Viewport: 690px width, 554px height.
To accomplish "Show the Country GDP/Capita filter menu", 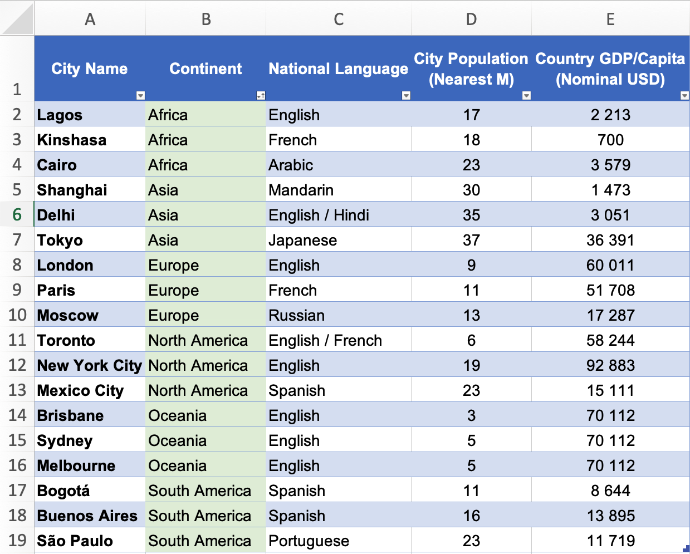I will (684, 96).
